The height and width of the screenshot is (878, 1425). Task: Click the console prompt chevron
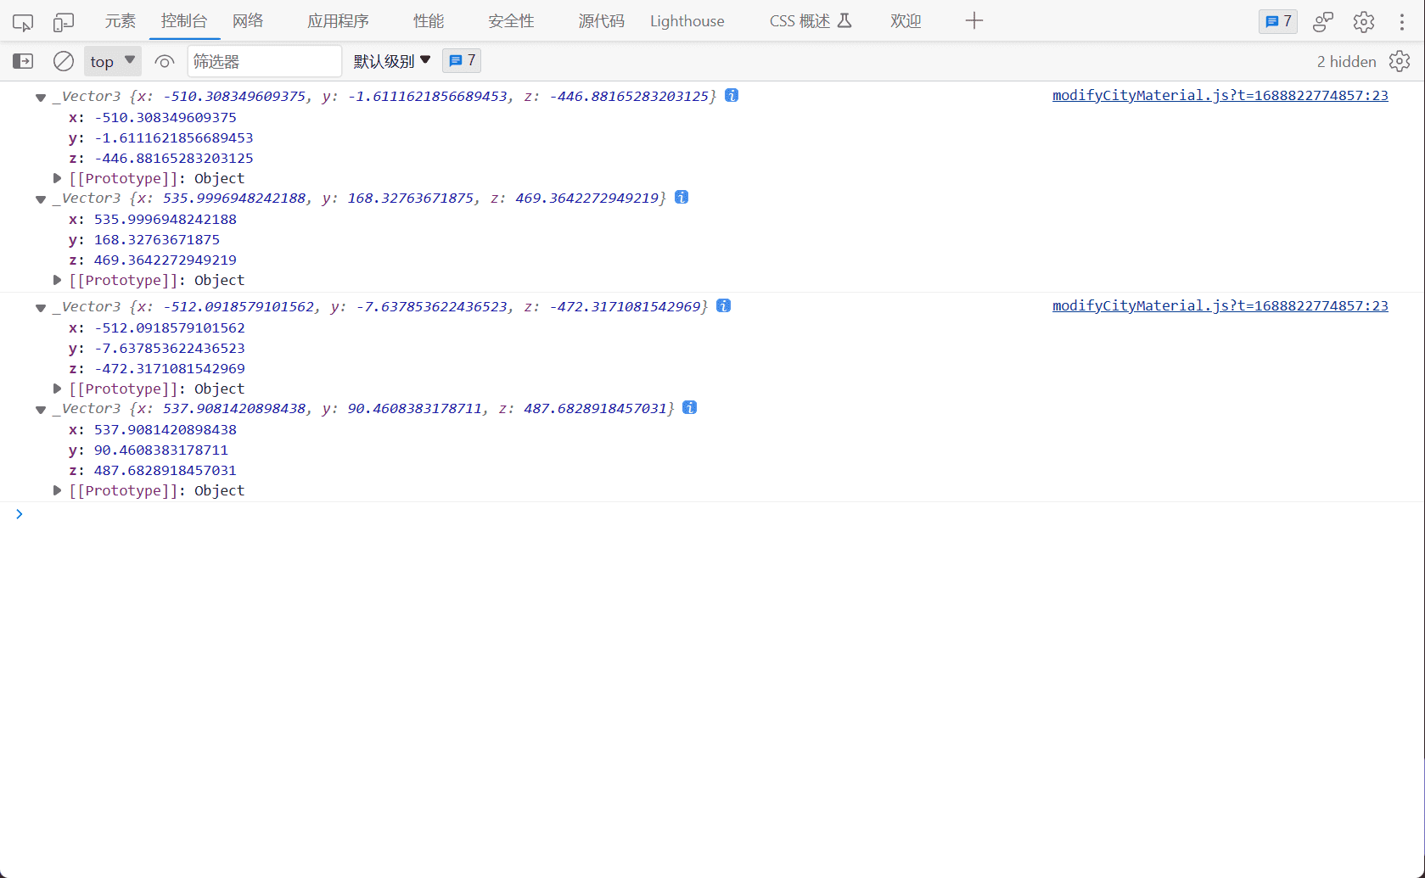click(x=19, y=514)
